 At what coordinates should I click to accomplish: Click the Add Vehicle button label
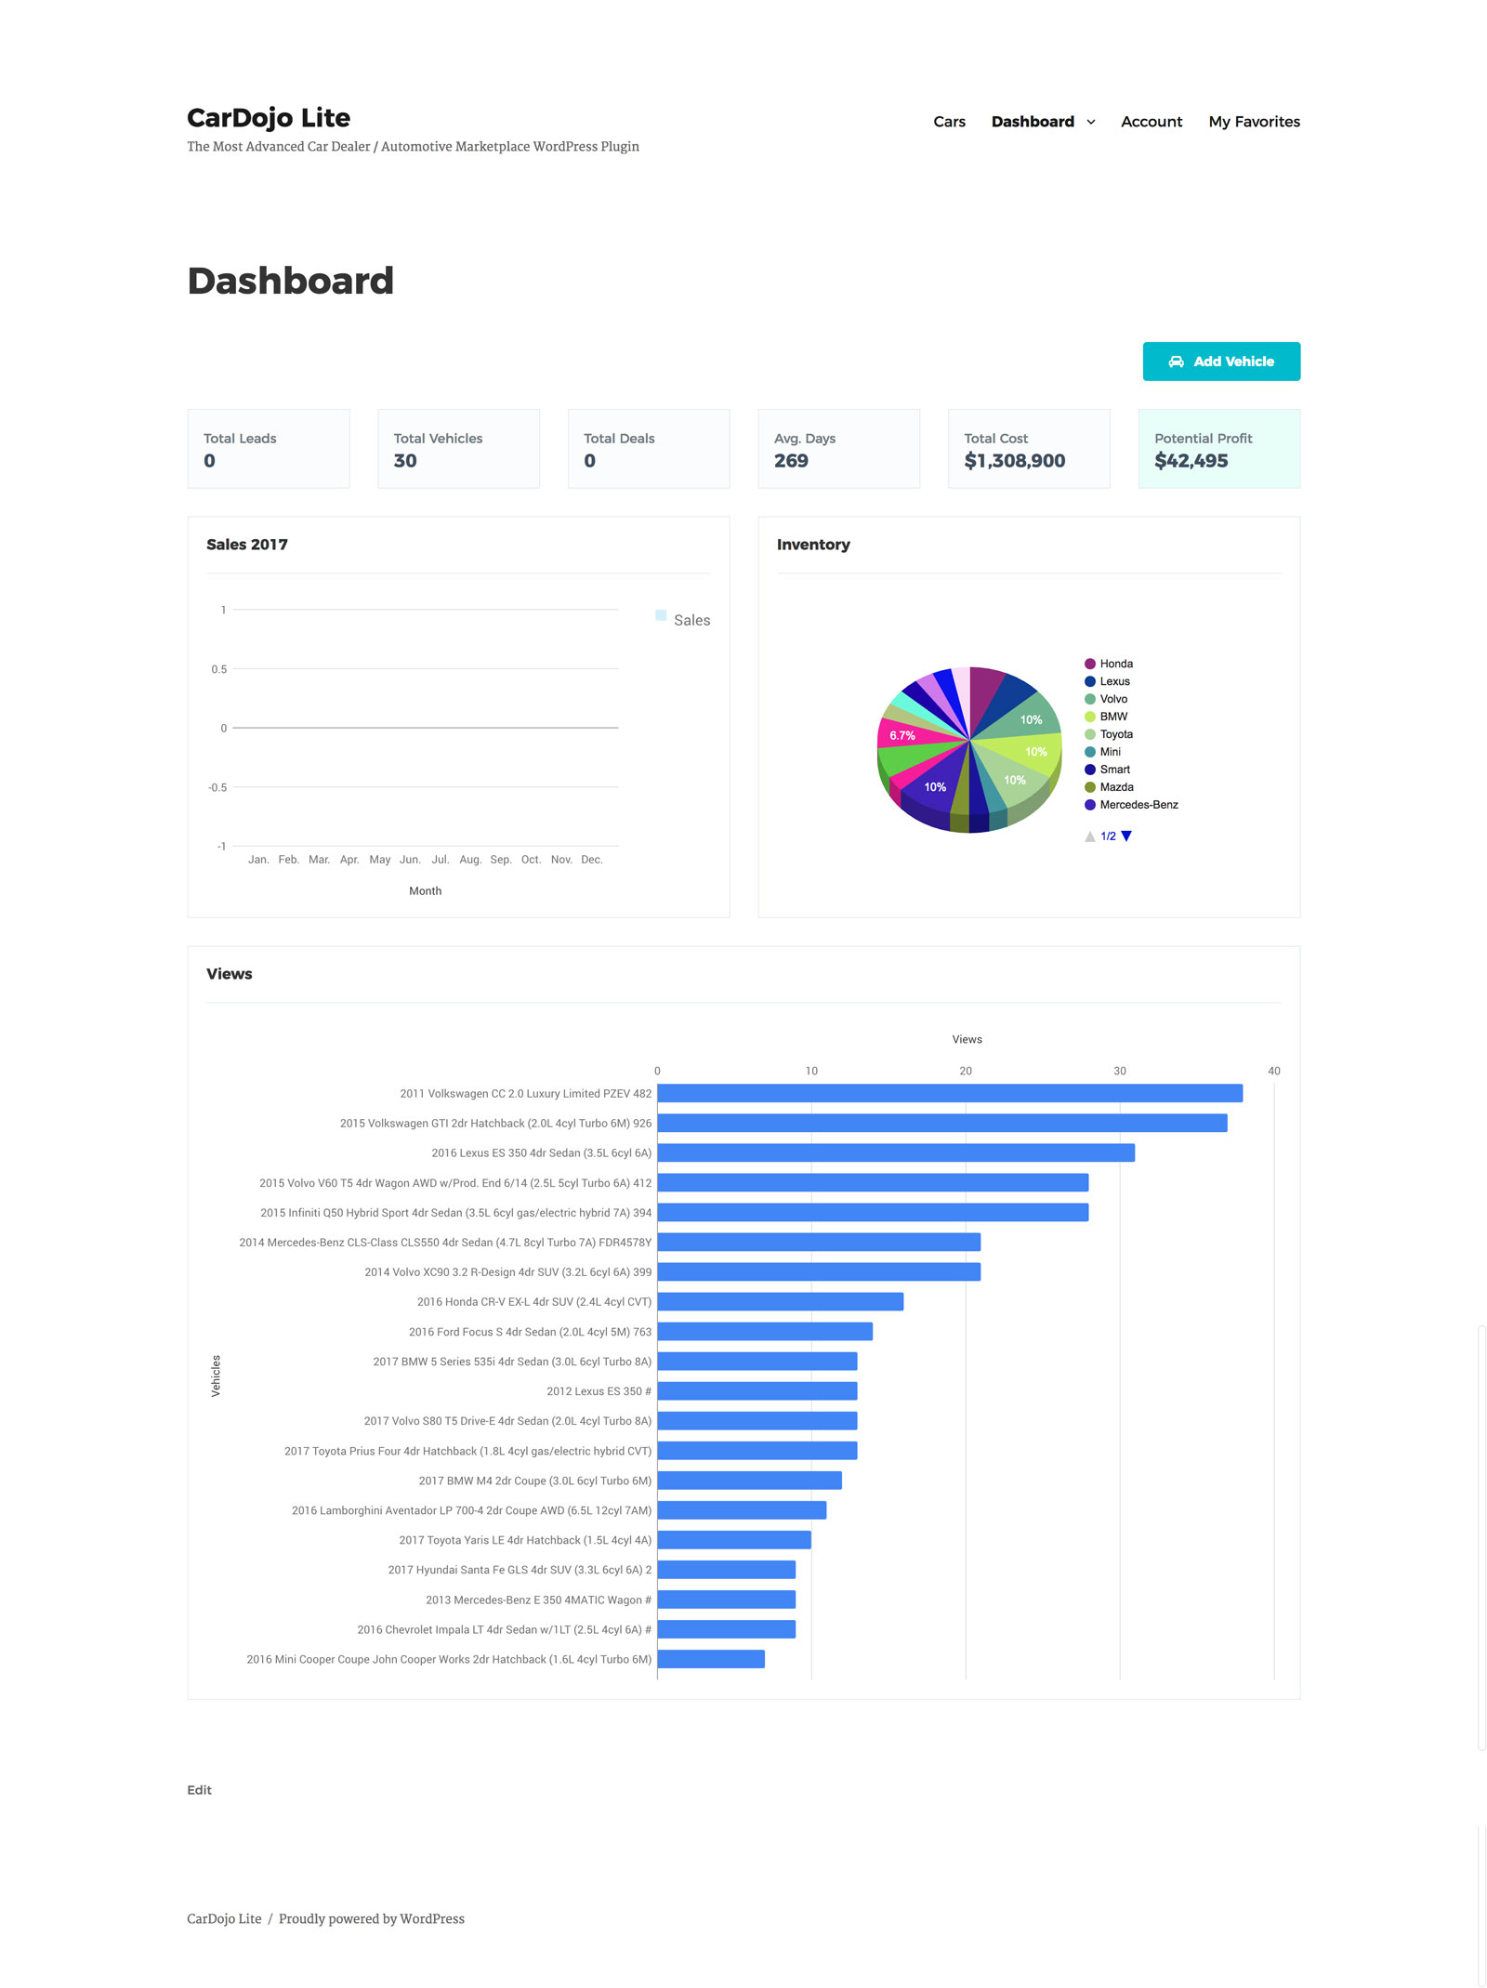point(1233,362)
